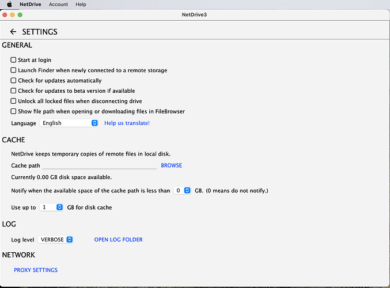
Task: Click BROWSE to choose cache path
Action: (171, 165)
